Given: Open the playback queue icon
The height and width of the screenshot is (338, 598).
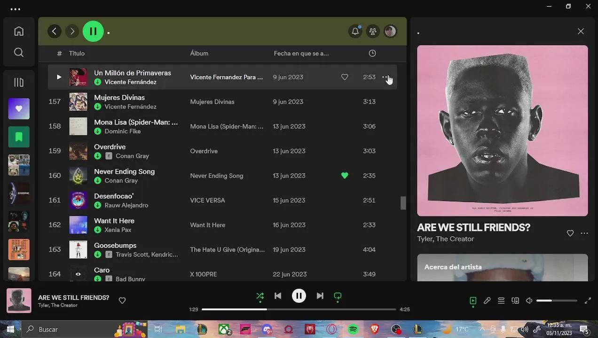Looking at the screenshot, I should tap(501, 300).
